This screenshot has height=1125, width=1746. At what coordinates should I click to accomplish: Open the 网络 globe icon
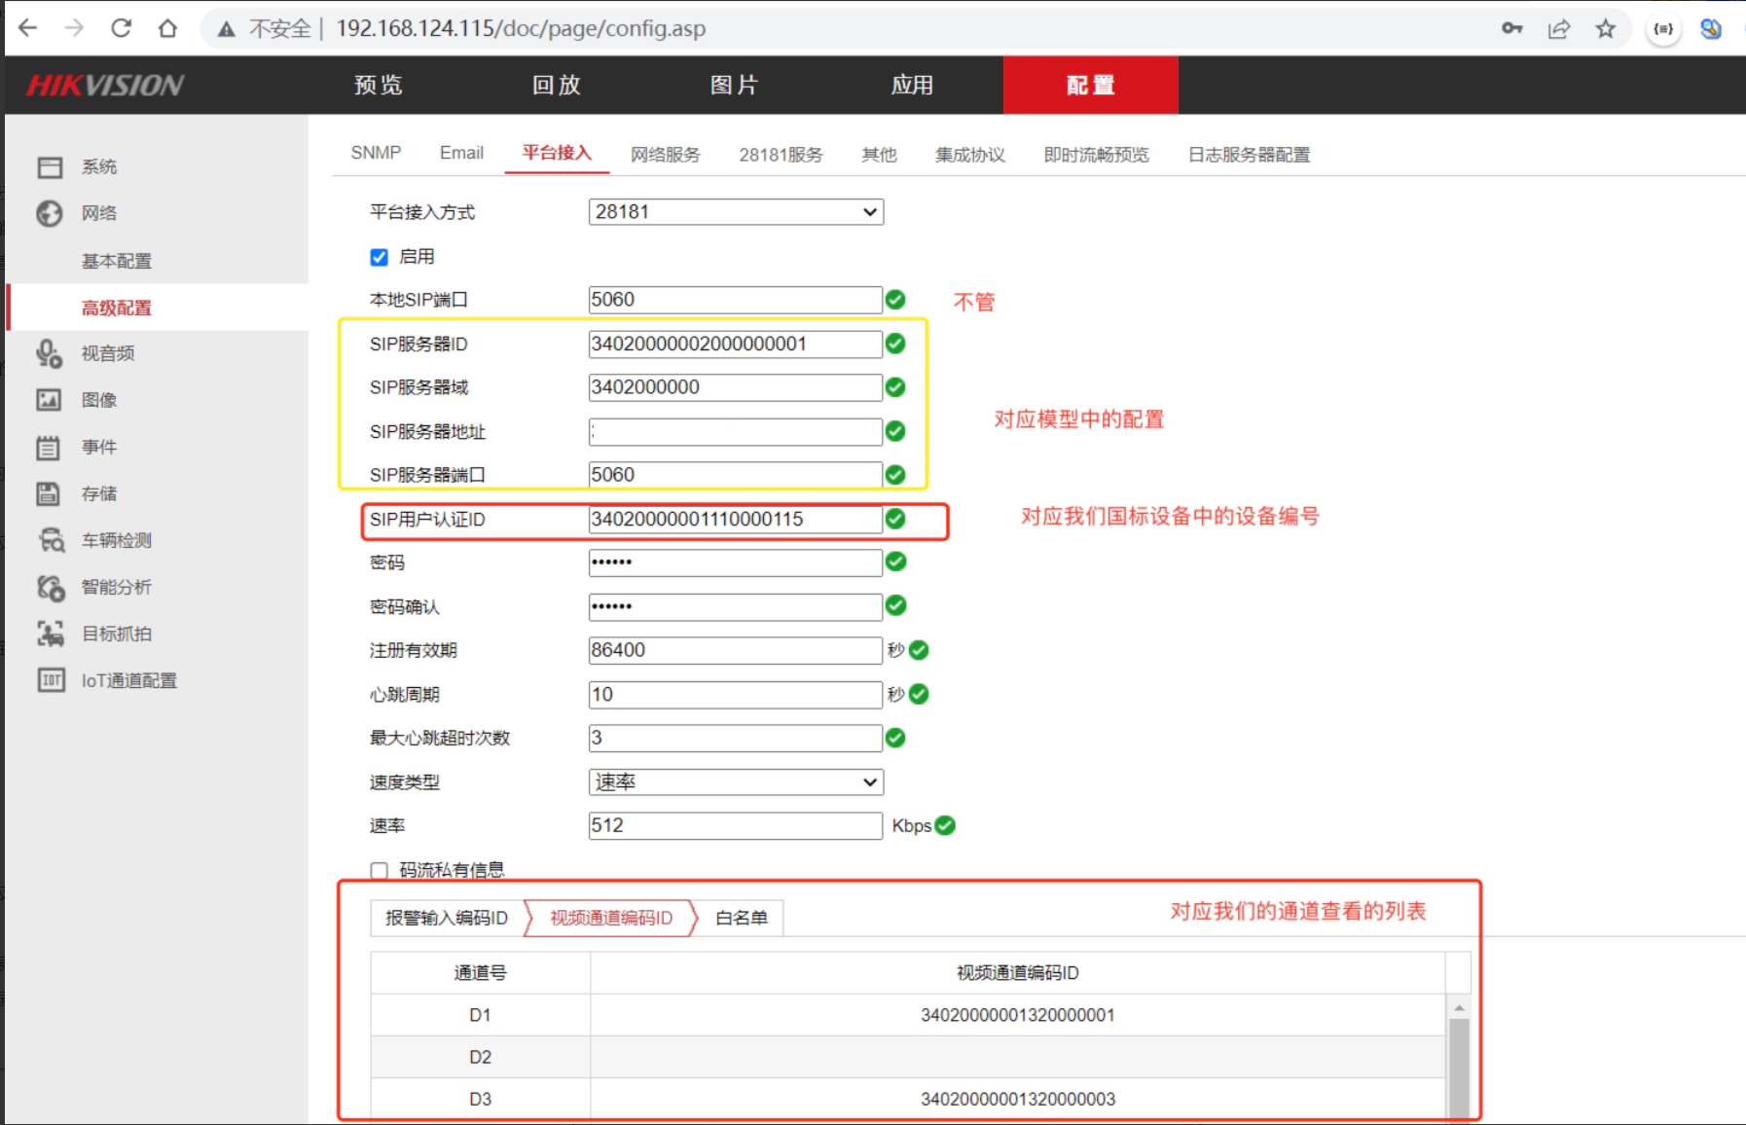pos(50,213)
